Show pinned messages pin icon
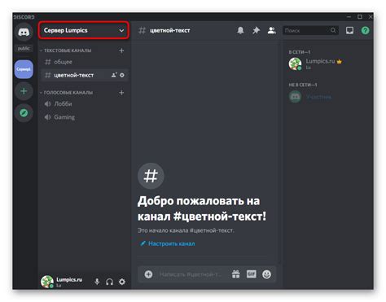 click(256, 30)
